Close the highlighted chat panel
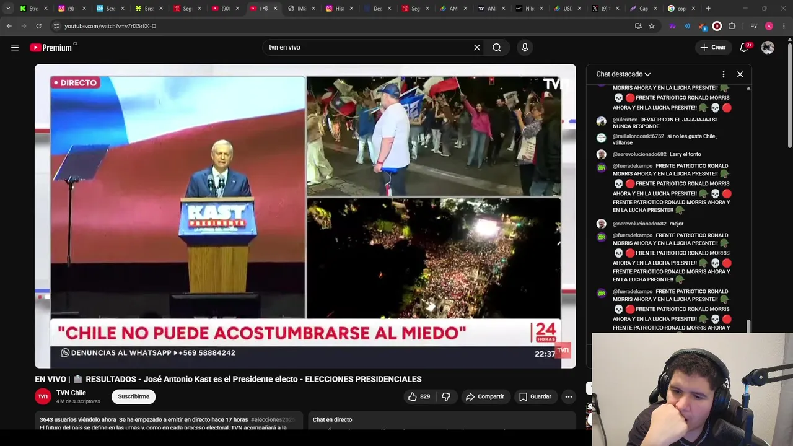This screenshot has height=446, width=793. click(740, 74)
